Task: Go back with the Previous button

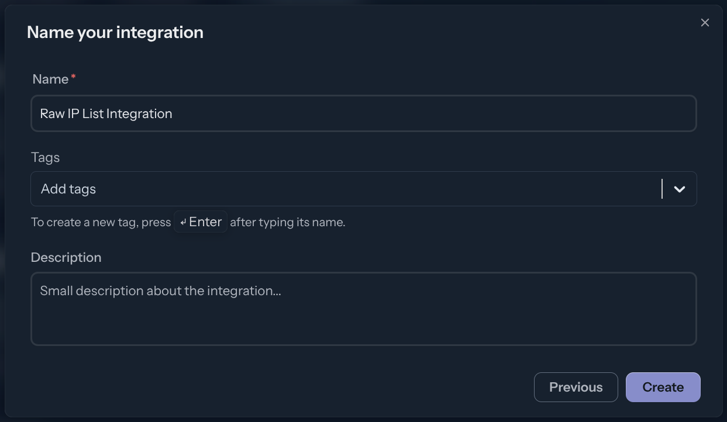Action: tap(576, 387)
